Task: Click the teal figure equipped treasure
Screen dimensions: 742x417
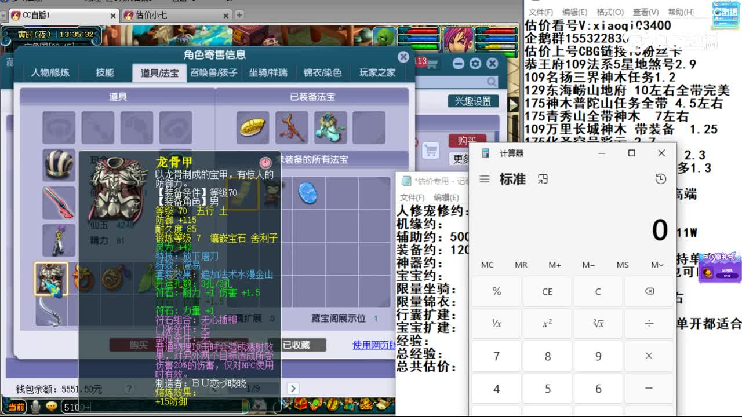Action: point(330,127)
